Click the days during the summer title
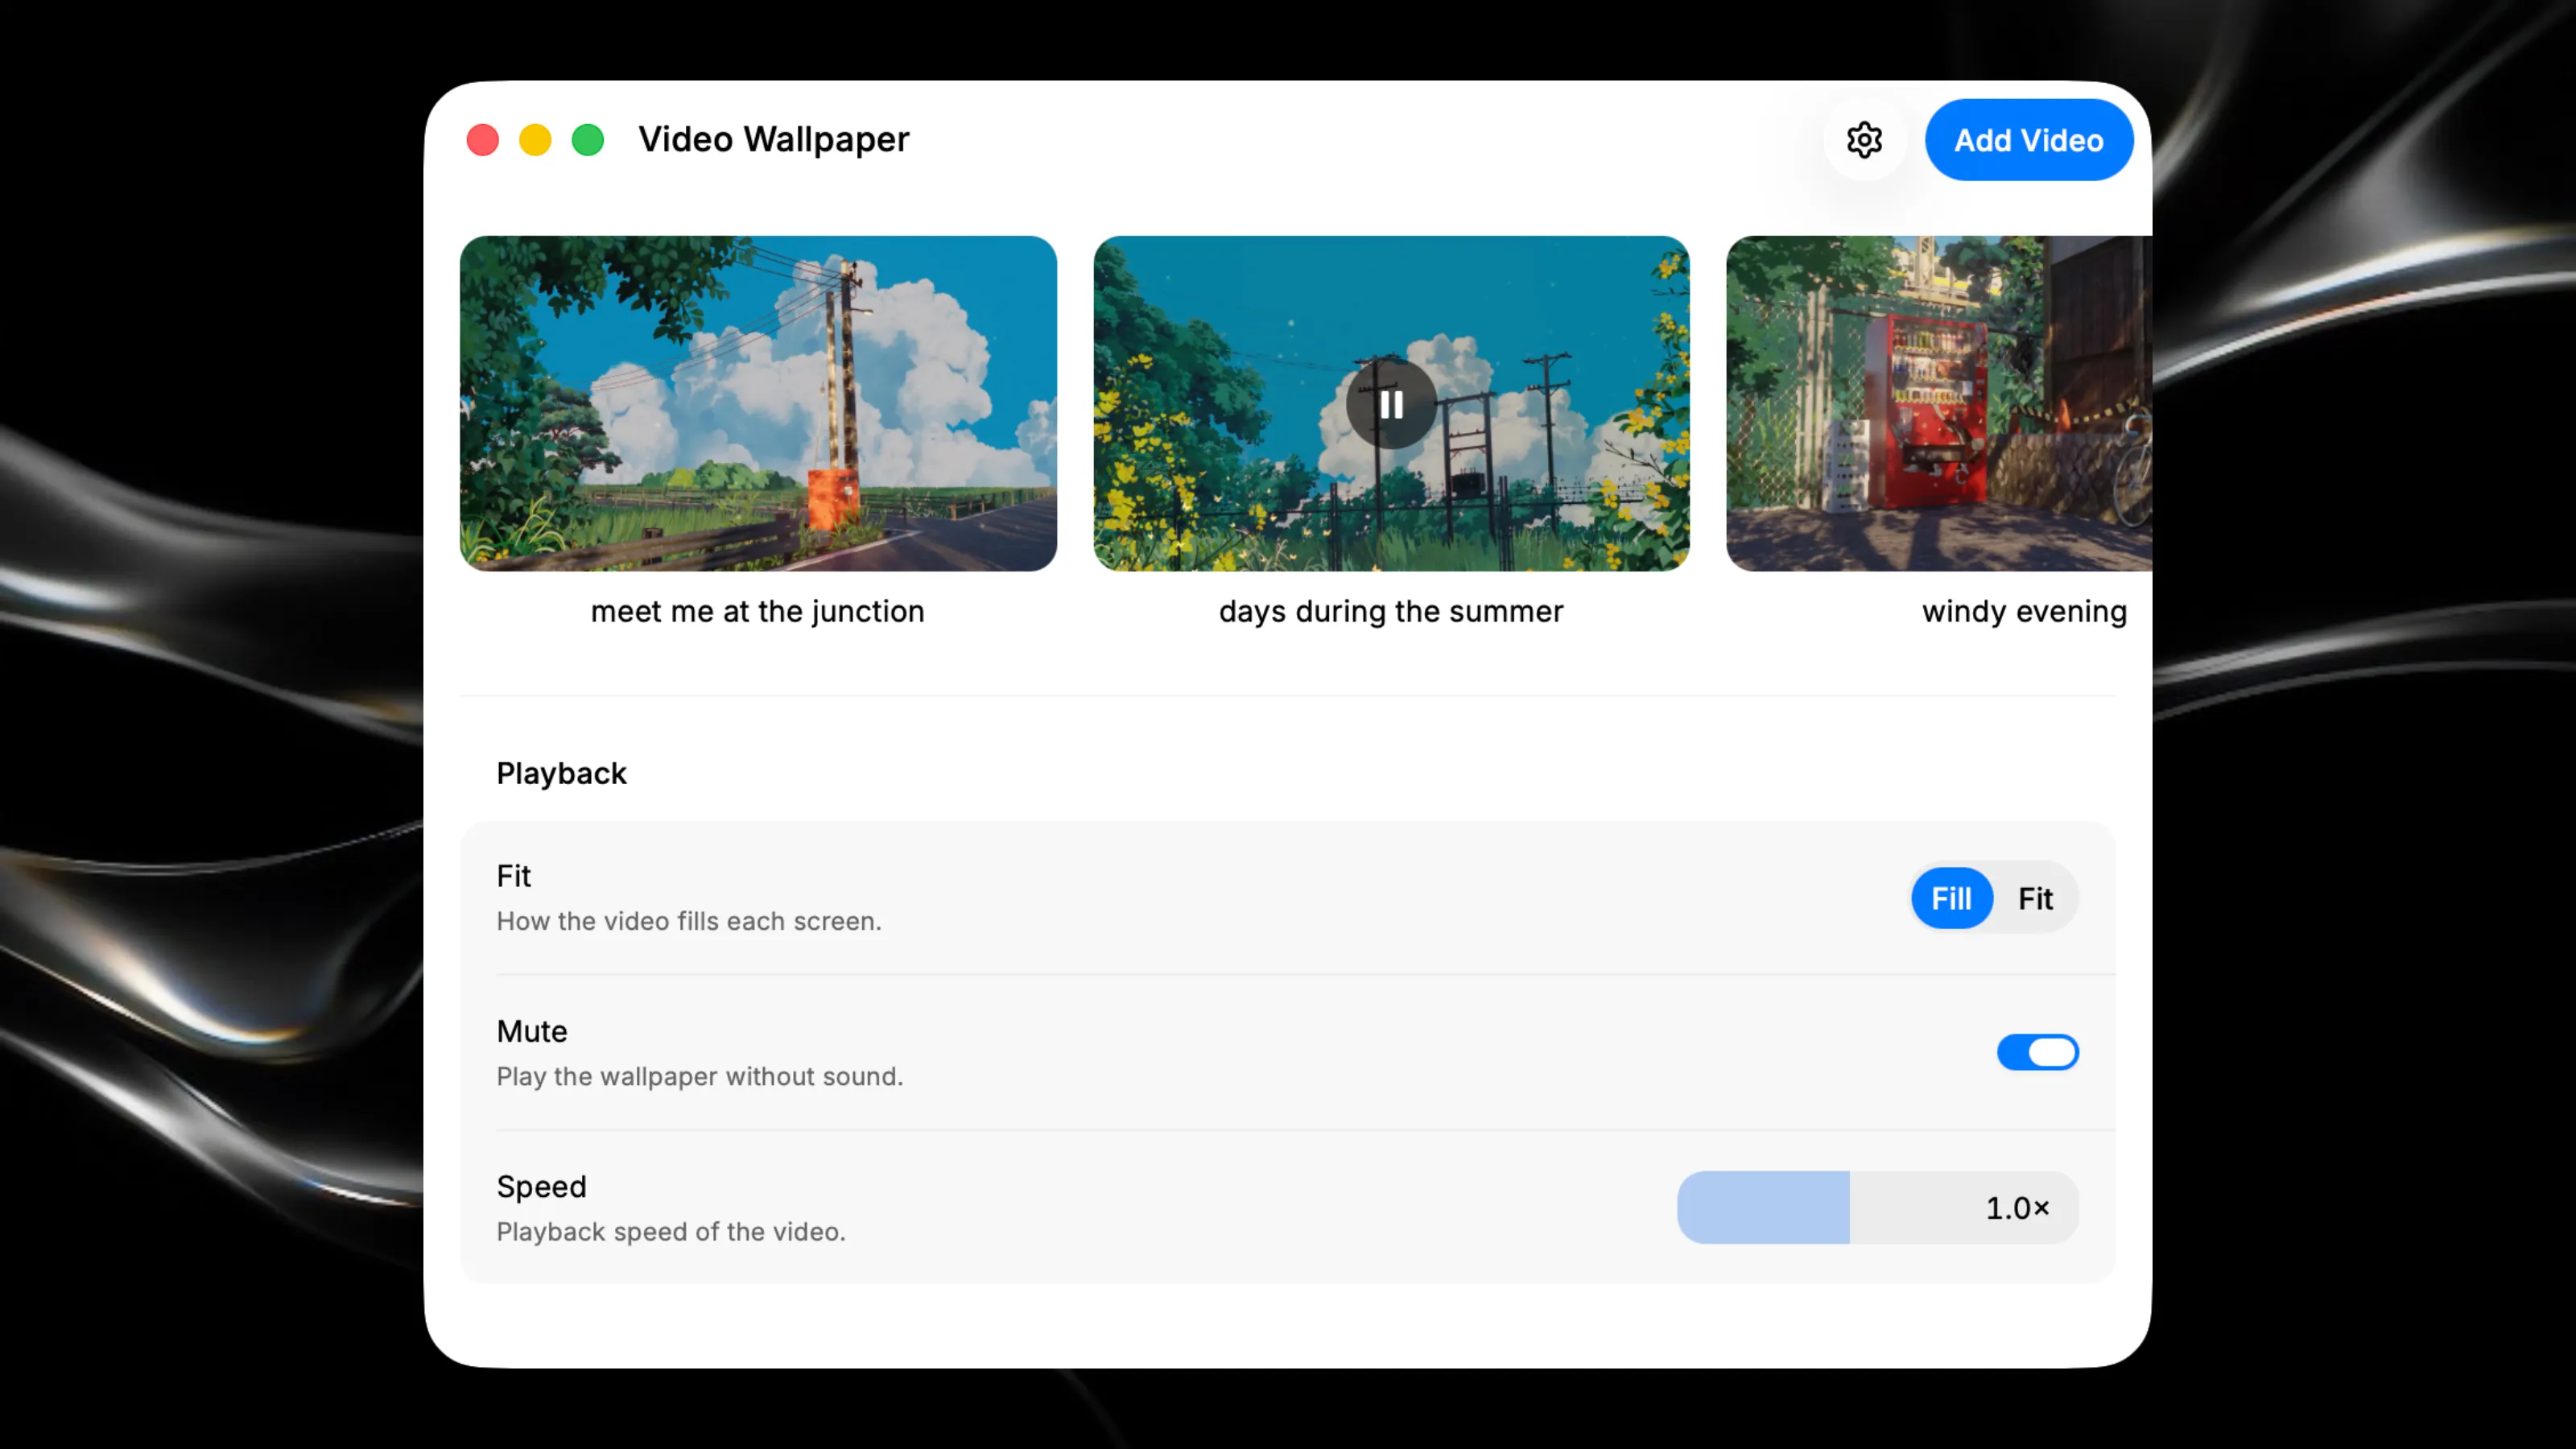2576x1449 pixels. pyautogui.click(x=1391, y=611)
